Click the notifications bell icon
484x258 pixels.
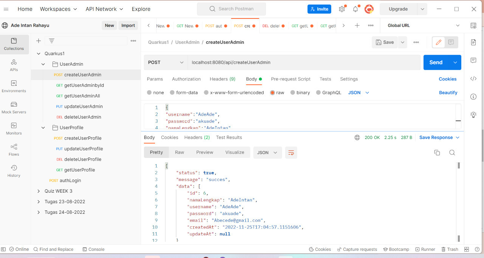[x=355, y=9]
